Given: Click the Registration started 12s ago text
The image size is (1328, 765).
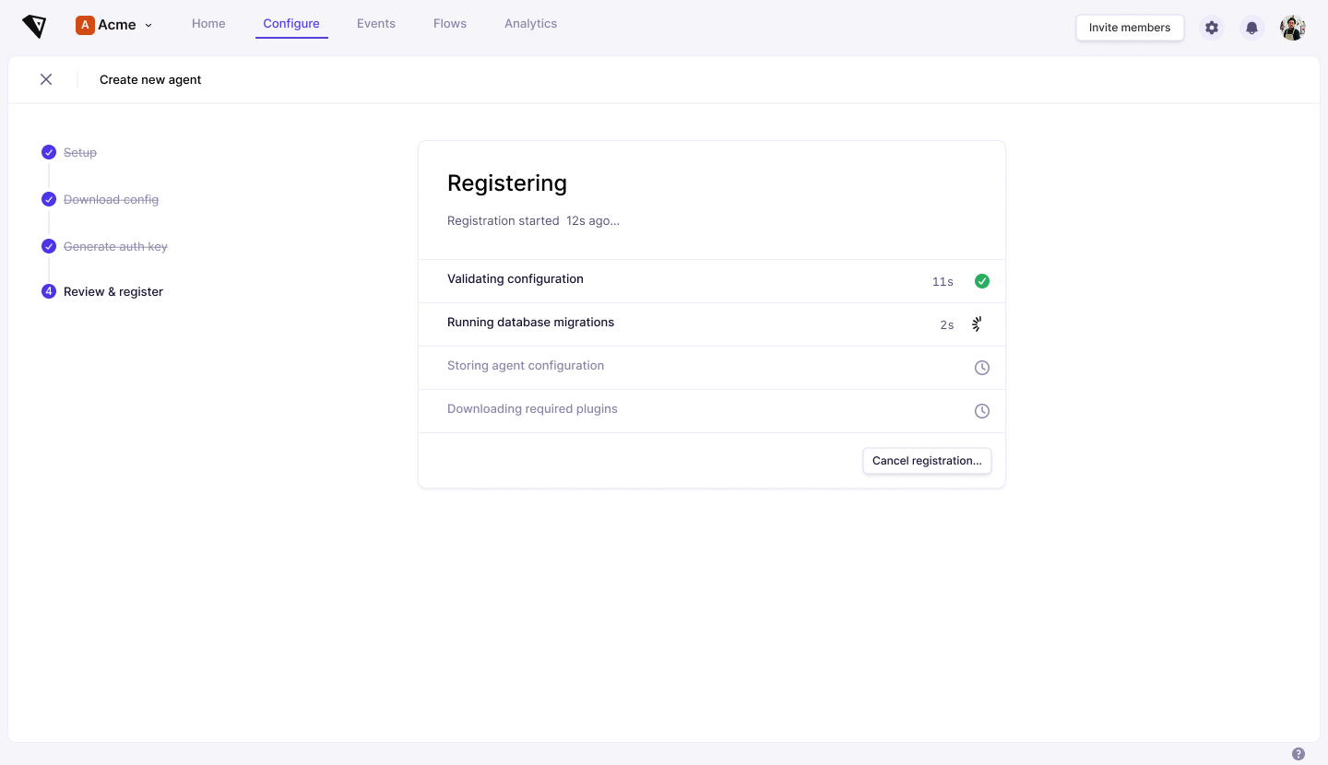Looking at the screenshot, I should [x=533, y=220].
